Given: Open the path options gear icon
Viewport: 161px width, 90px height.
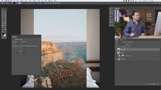Looking at the screenshot, I should [53, 3].
